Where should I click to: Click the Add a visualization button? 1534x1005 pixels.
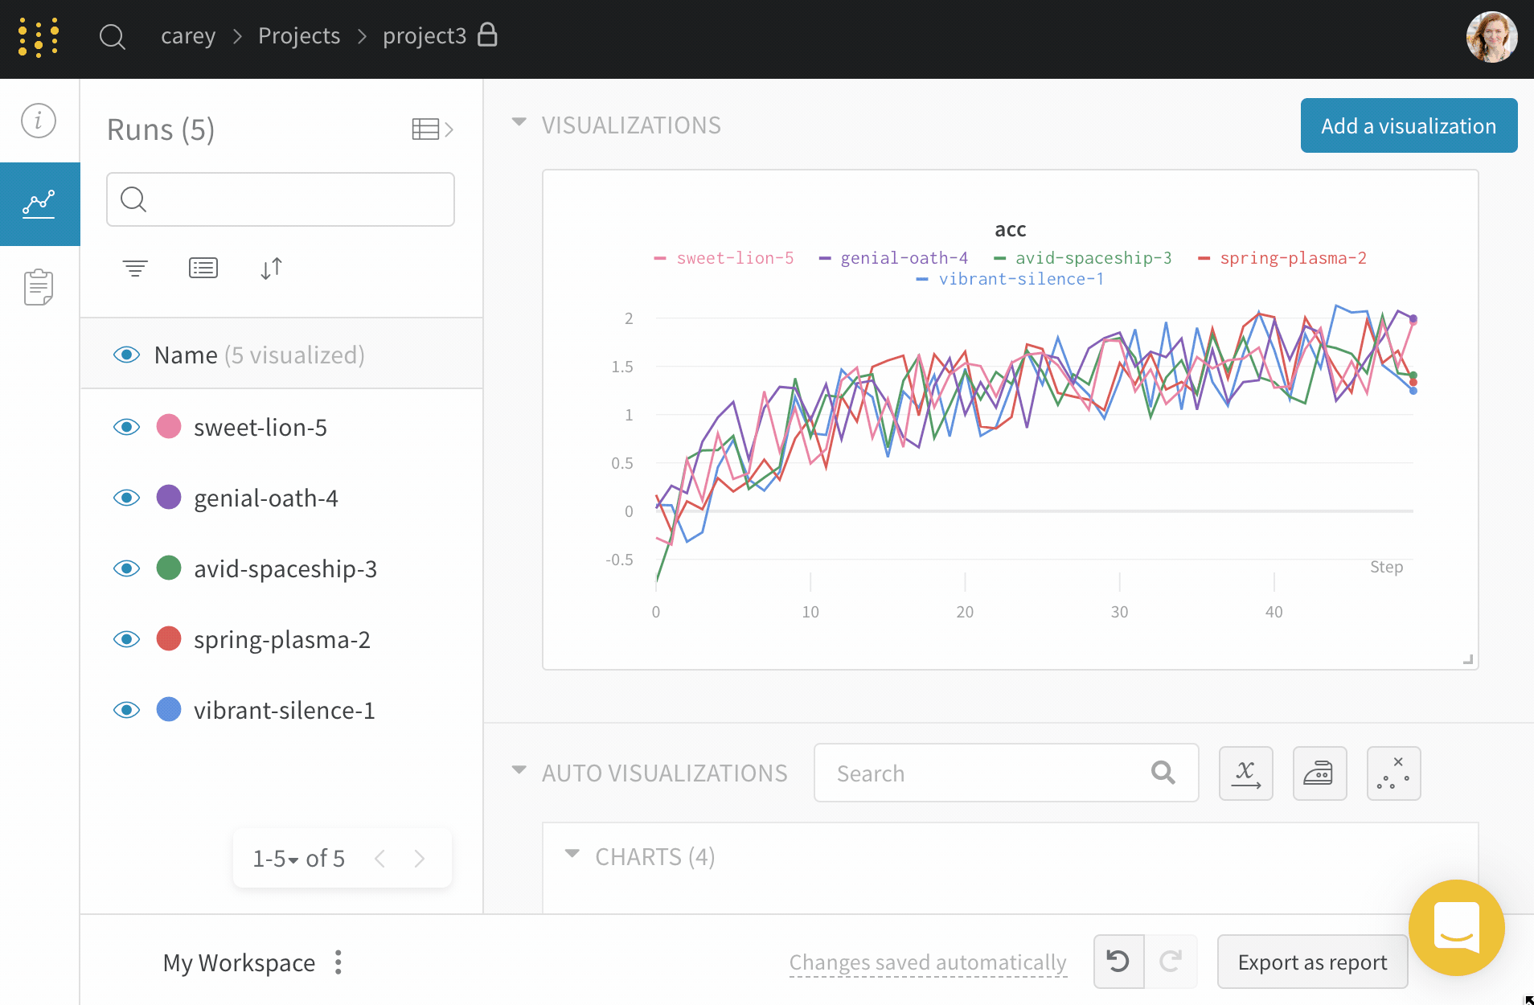pyautogui.click(x=1409, y=125)
